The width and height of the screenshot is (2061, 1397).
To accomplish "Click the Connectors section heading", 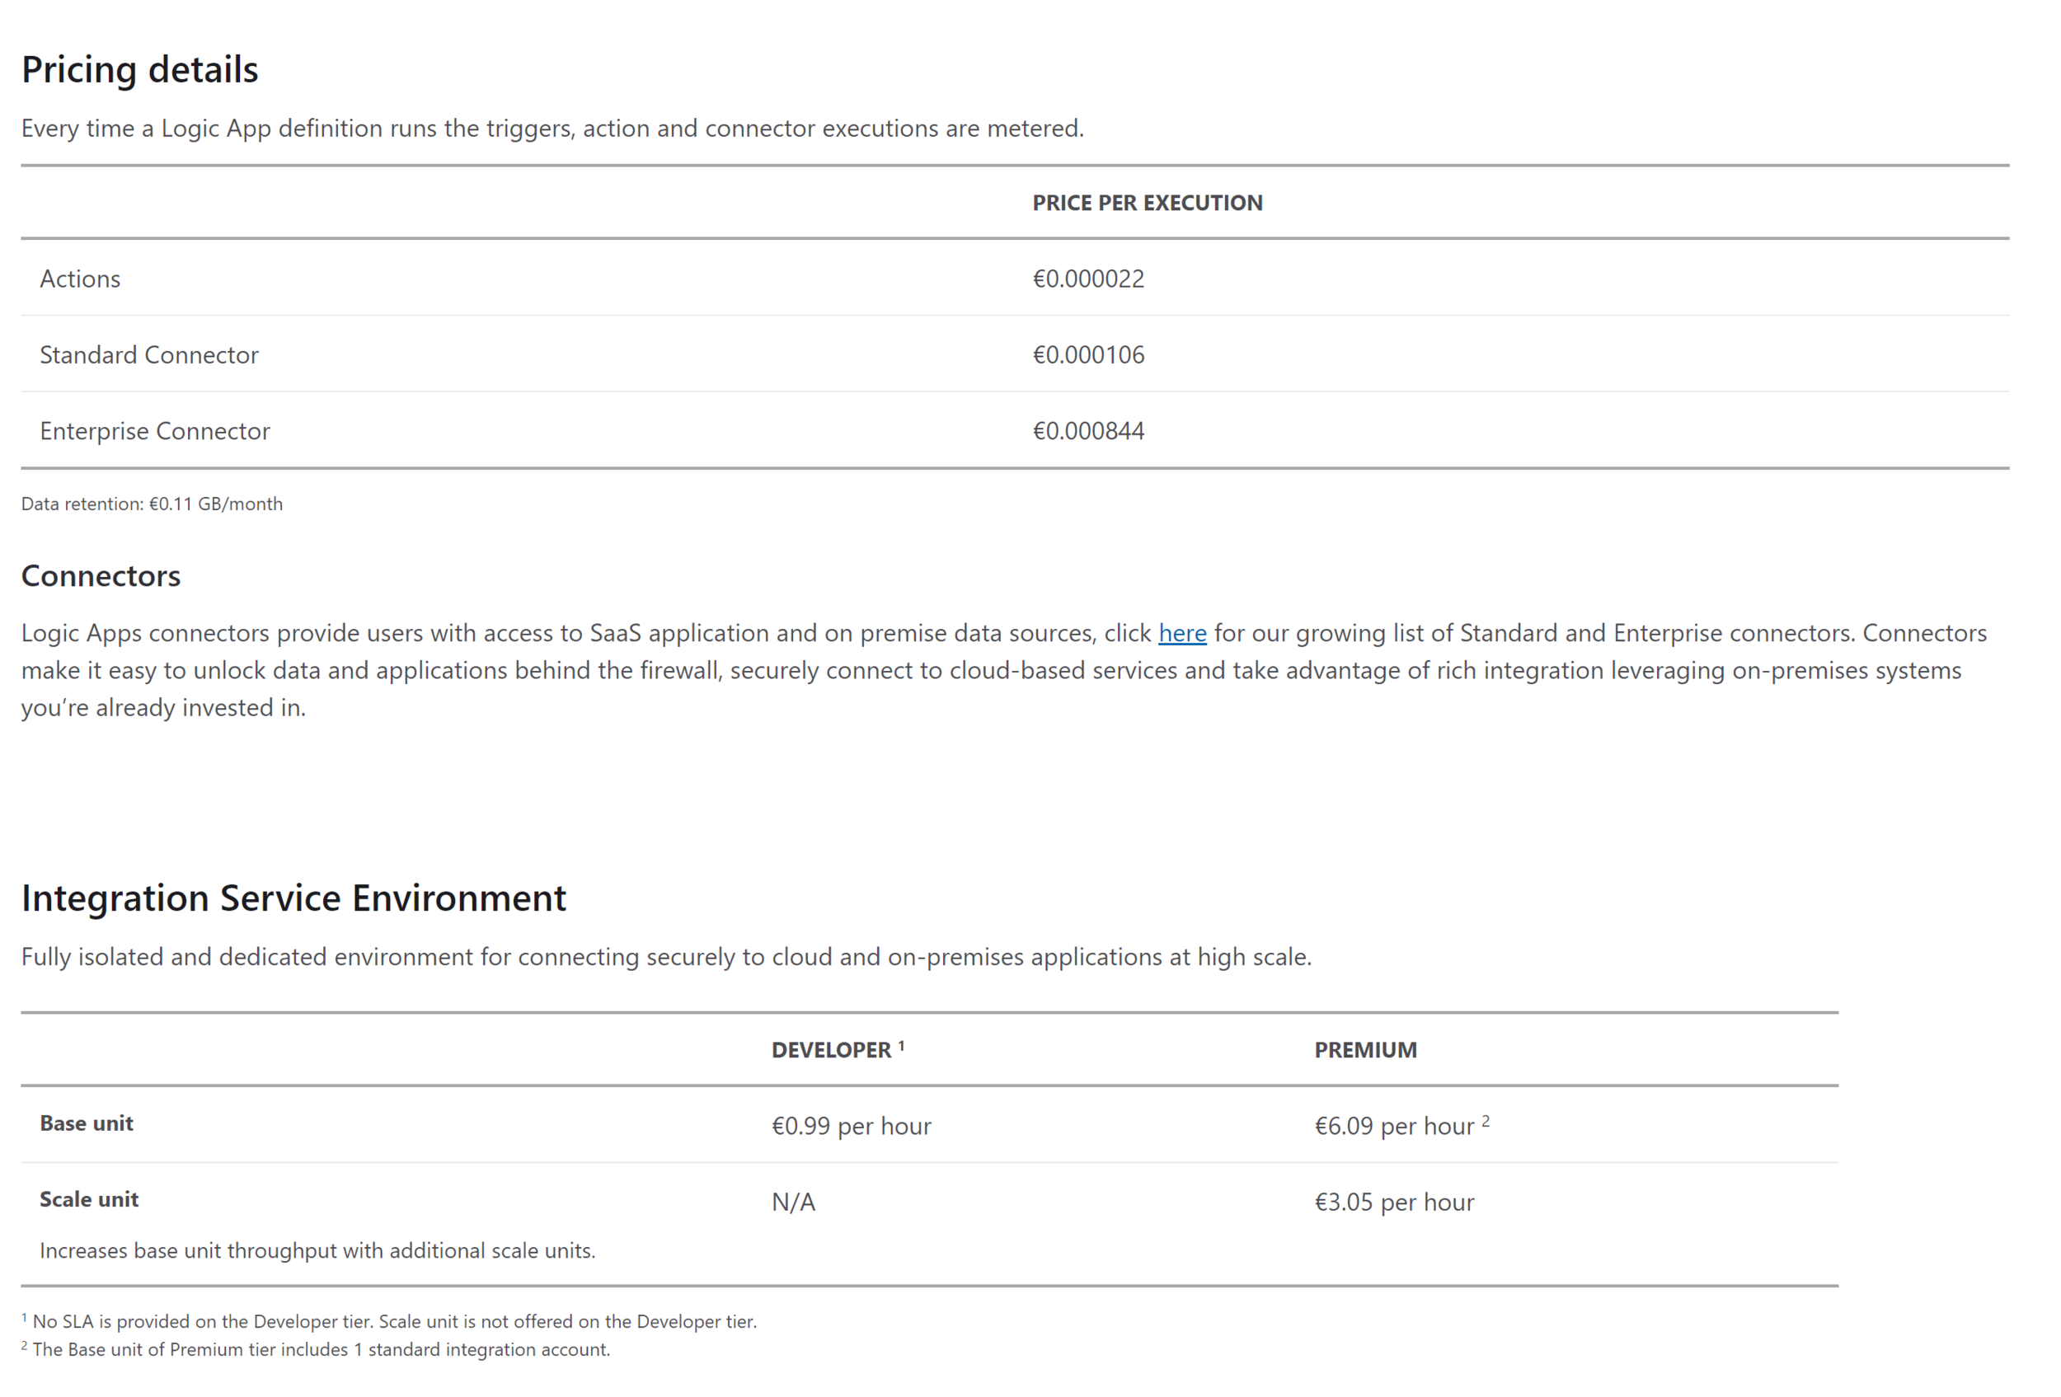I will (x=101, y=575).
